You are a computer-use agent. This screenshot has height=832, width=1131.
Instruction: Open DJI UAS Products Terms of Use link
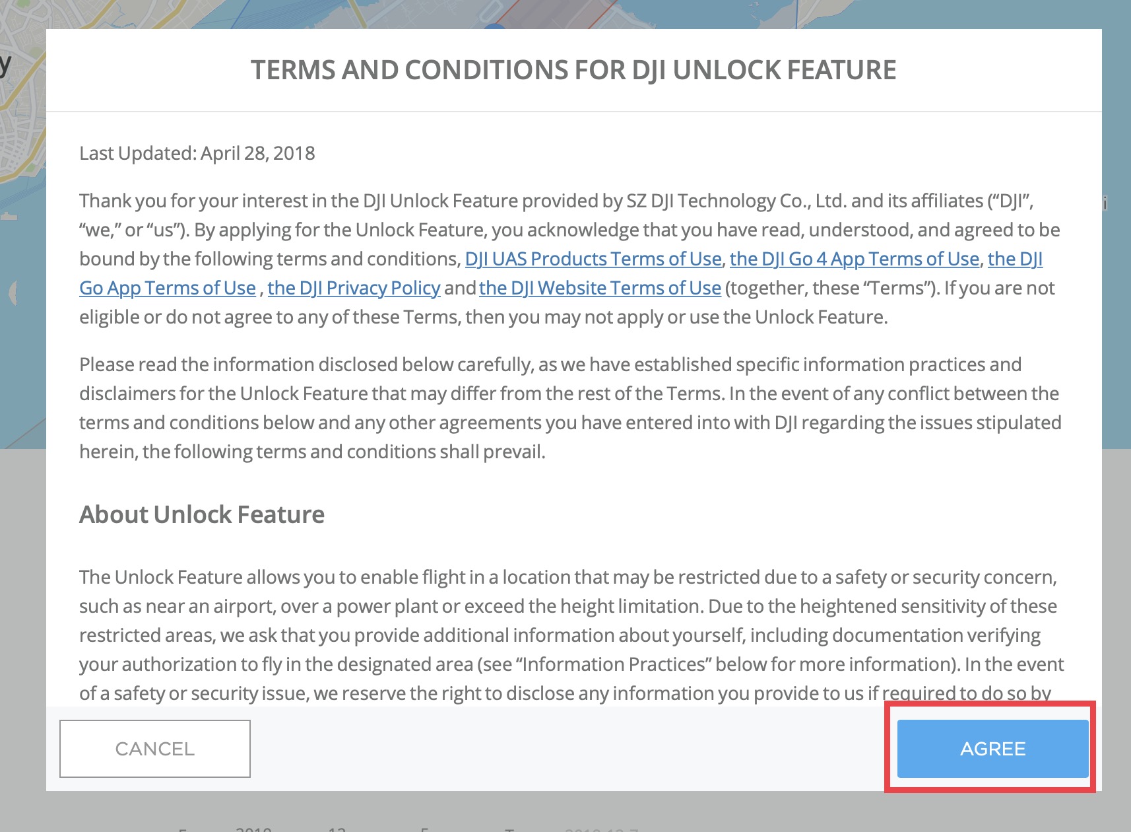[x=593, y=259]
